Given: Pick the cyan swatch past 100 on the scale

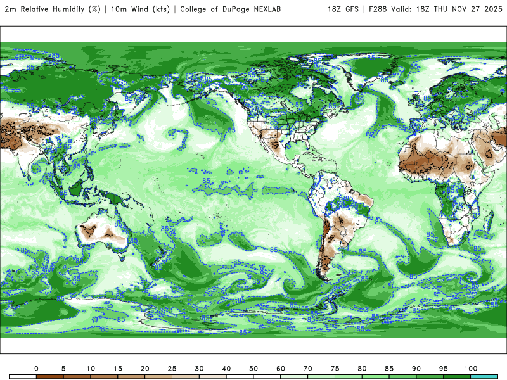Looking at the screenshot, I should point(484,377).
